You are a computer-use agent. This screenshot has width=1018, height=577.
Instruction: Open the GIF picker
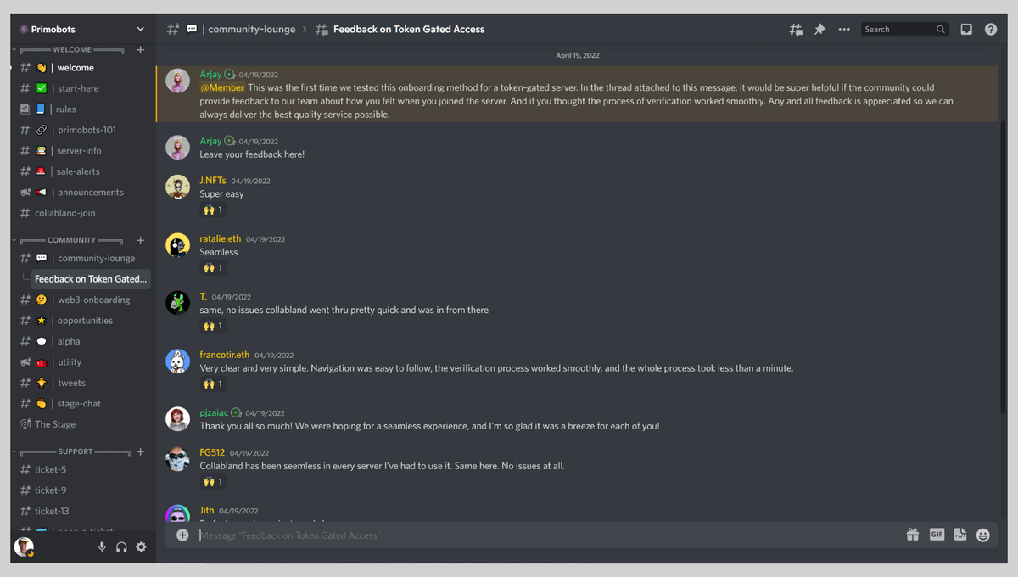[937, 535]
